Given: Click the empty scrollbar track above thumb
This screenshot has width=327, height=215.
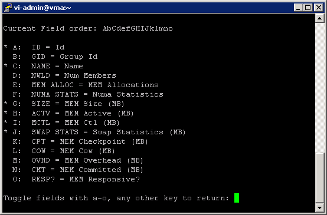Looking at the screenshot, I should click(320, 88).
